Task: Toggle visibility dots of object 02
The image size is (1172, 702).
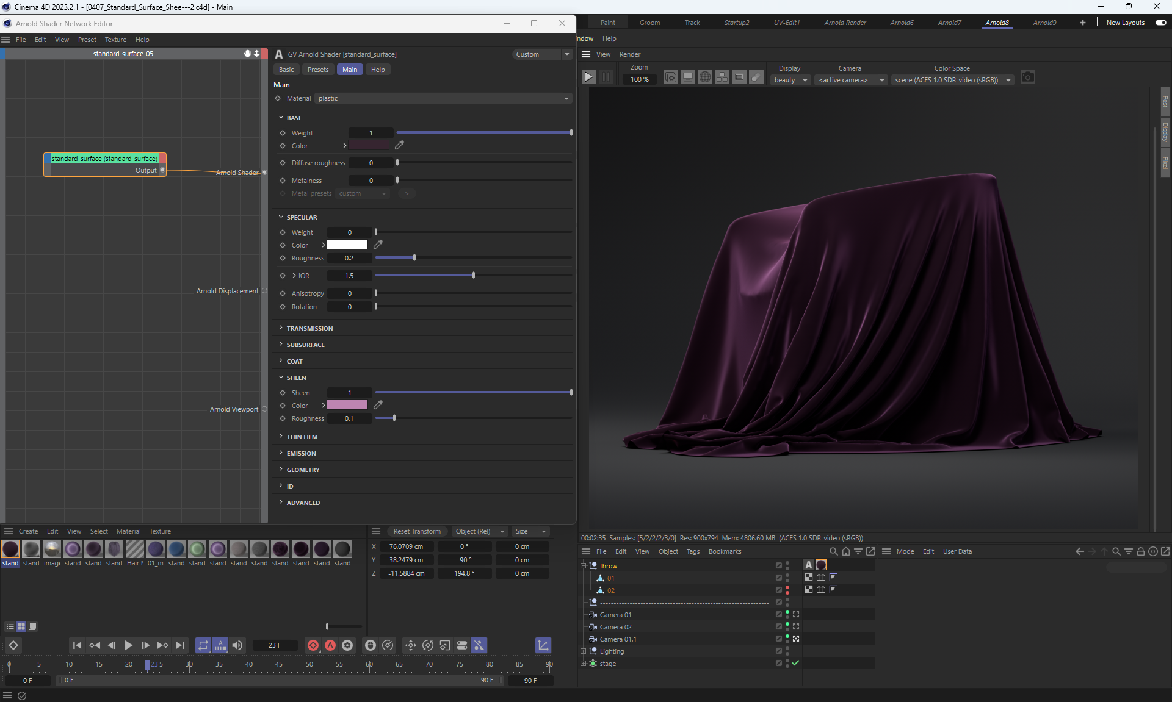Action: (x=787, y=590)
